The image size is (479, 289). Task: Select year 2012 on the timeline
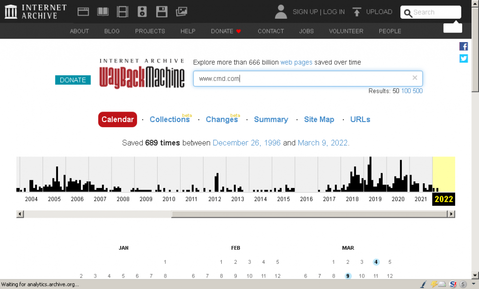tap(215, 199)
